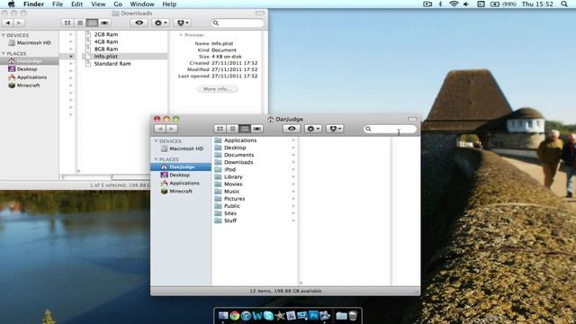Screen dimensions: 576x324
Task: Open Finder from the Dock
Action: click(x=223, y=316)
